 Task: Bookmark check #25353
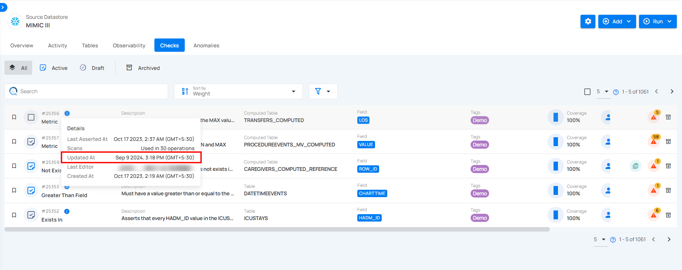[14, 190]
